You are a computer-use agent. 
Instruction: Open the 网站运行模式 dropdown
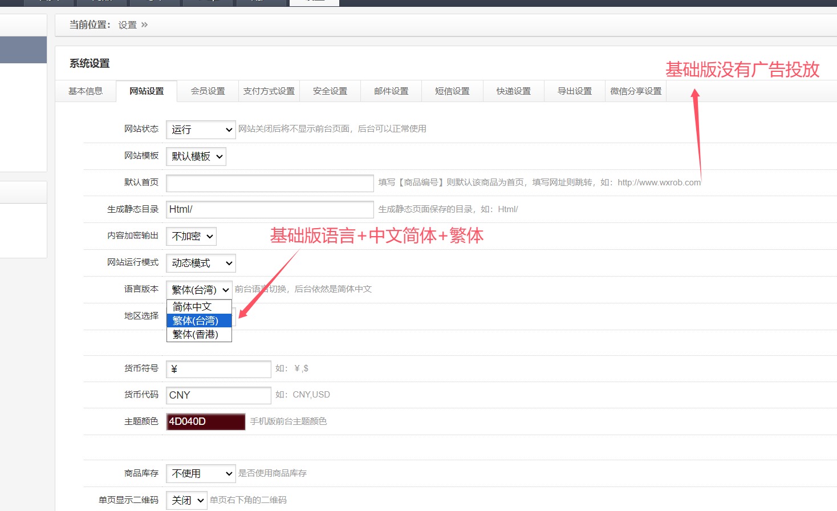tap(201, 263)
